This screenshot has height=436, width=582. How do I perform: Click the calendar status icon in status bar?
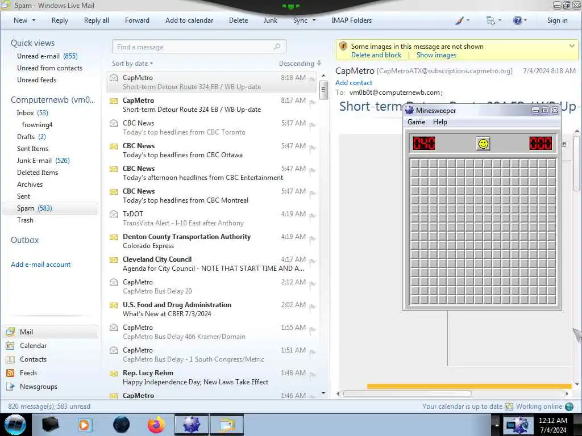(x=509, y=406)
